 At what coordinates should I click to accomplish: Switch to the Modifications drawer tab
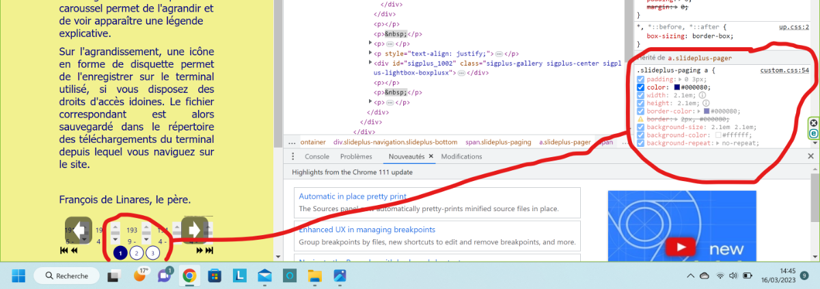coord(462,156)
